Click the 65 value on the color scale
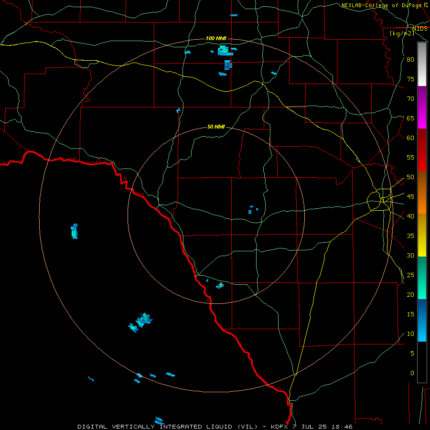Image resolution: width=430 pixels, height=430 pixels. pyautogui.click(x=410, y=118)
